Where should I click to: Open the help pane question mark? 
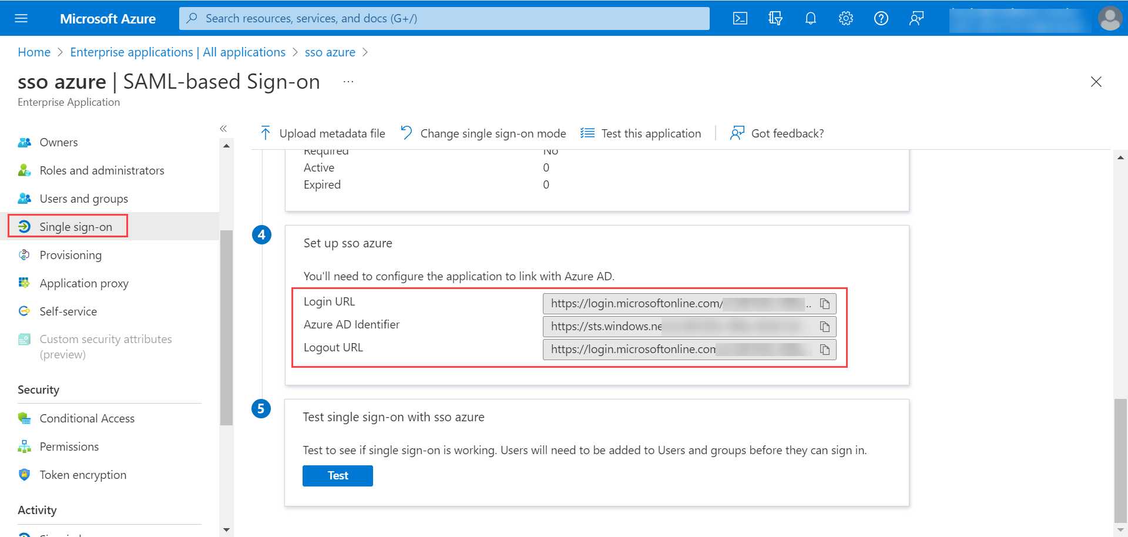coord(881,18)
